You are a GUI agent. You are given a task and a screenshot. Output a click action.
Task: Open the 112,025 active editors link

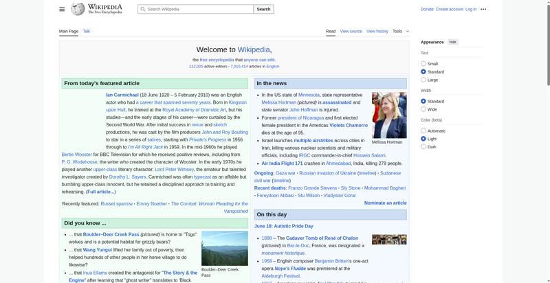tap(196, 66)
